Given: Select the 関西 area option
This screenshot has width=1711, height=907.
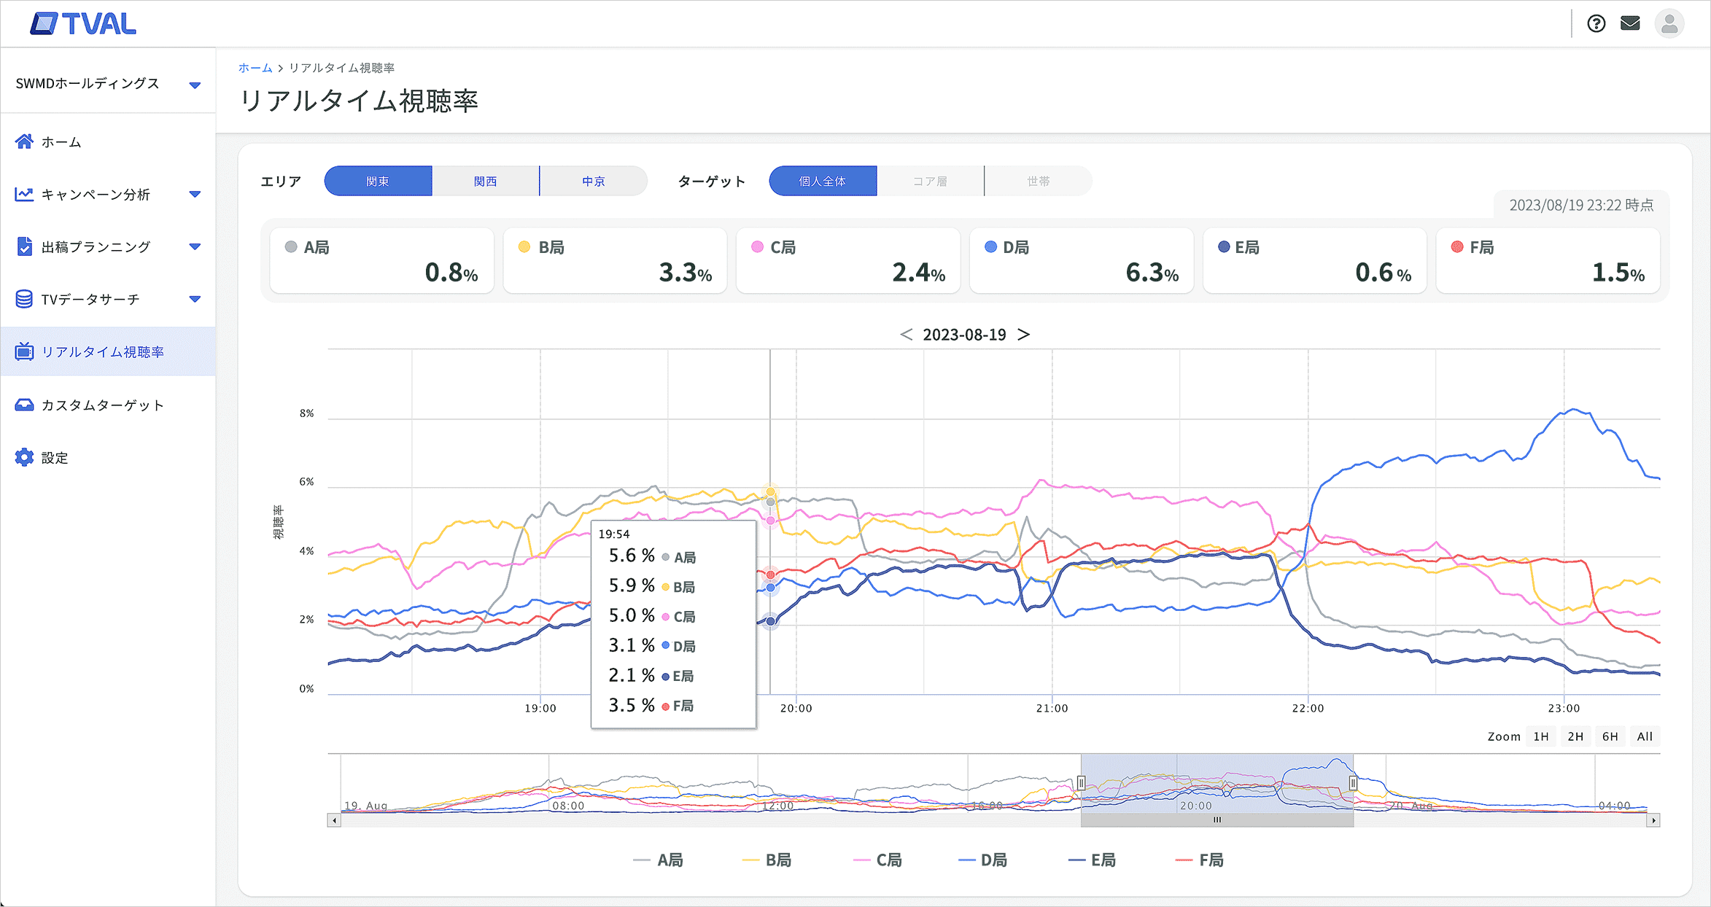Looking at the screenshot, I should (x=485, y=181).
